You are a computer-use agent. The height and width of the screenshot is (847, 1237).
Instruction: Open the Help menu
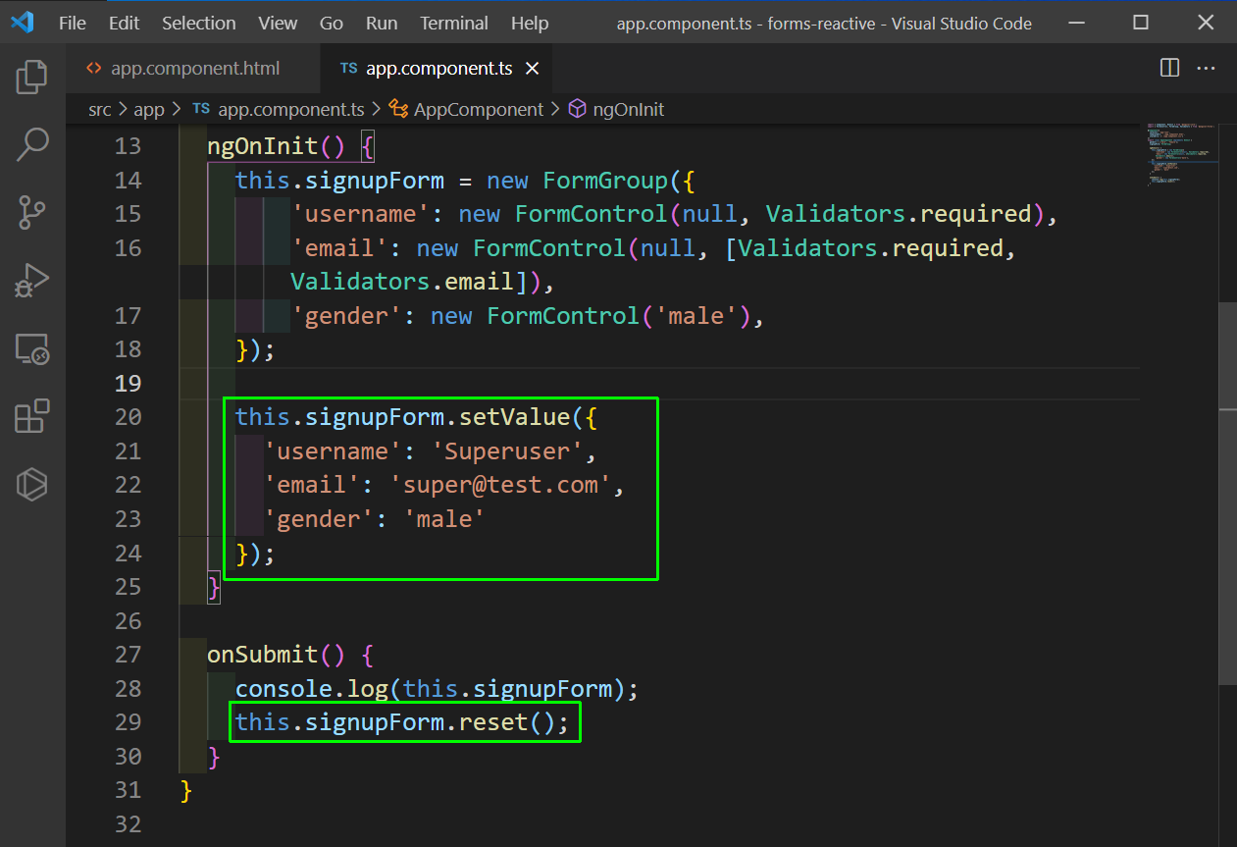pyautogui.click(x=530, y=23)
